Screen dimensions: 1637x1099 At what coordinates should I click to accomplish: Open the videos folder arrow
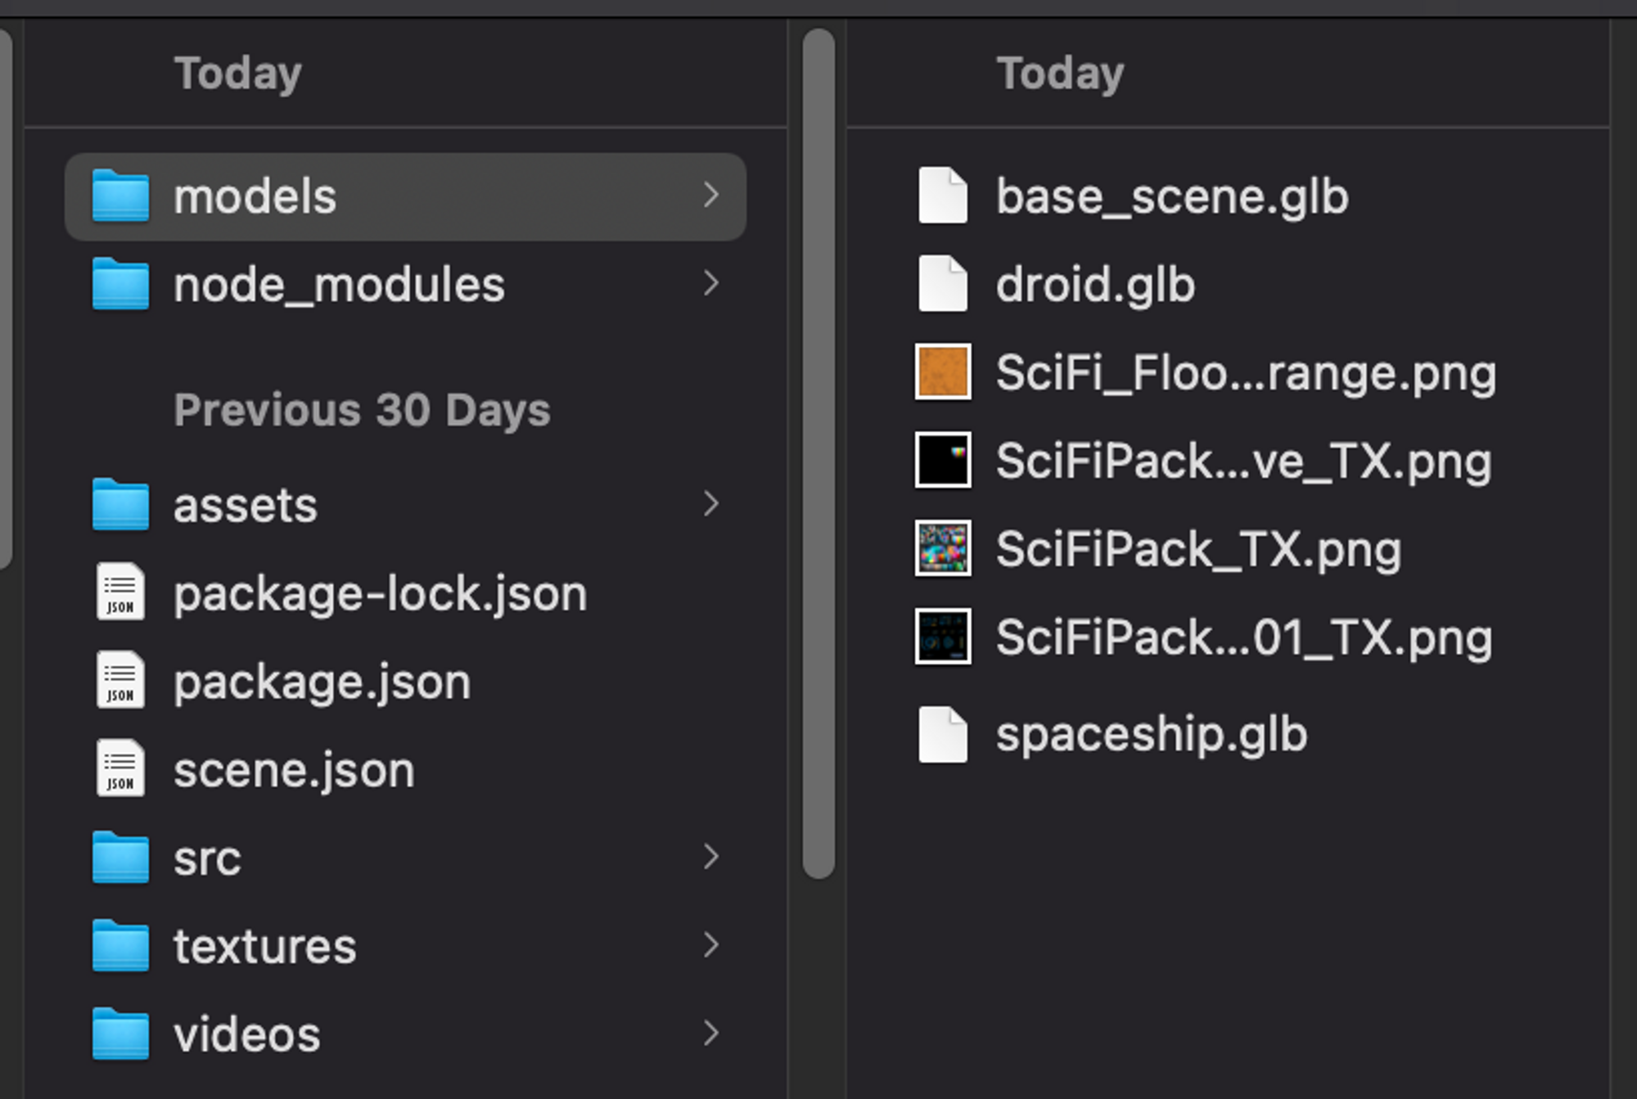(710, 1034)
